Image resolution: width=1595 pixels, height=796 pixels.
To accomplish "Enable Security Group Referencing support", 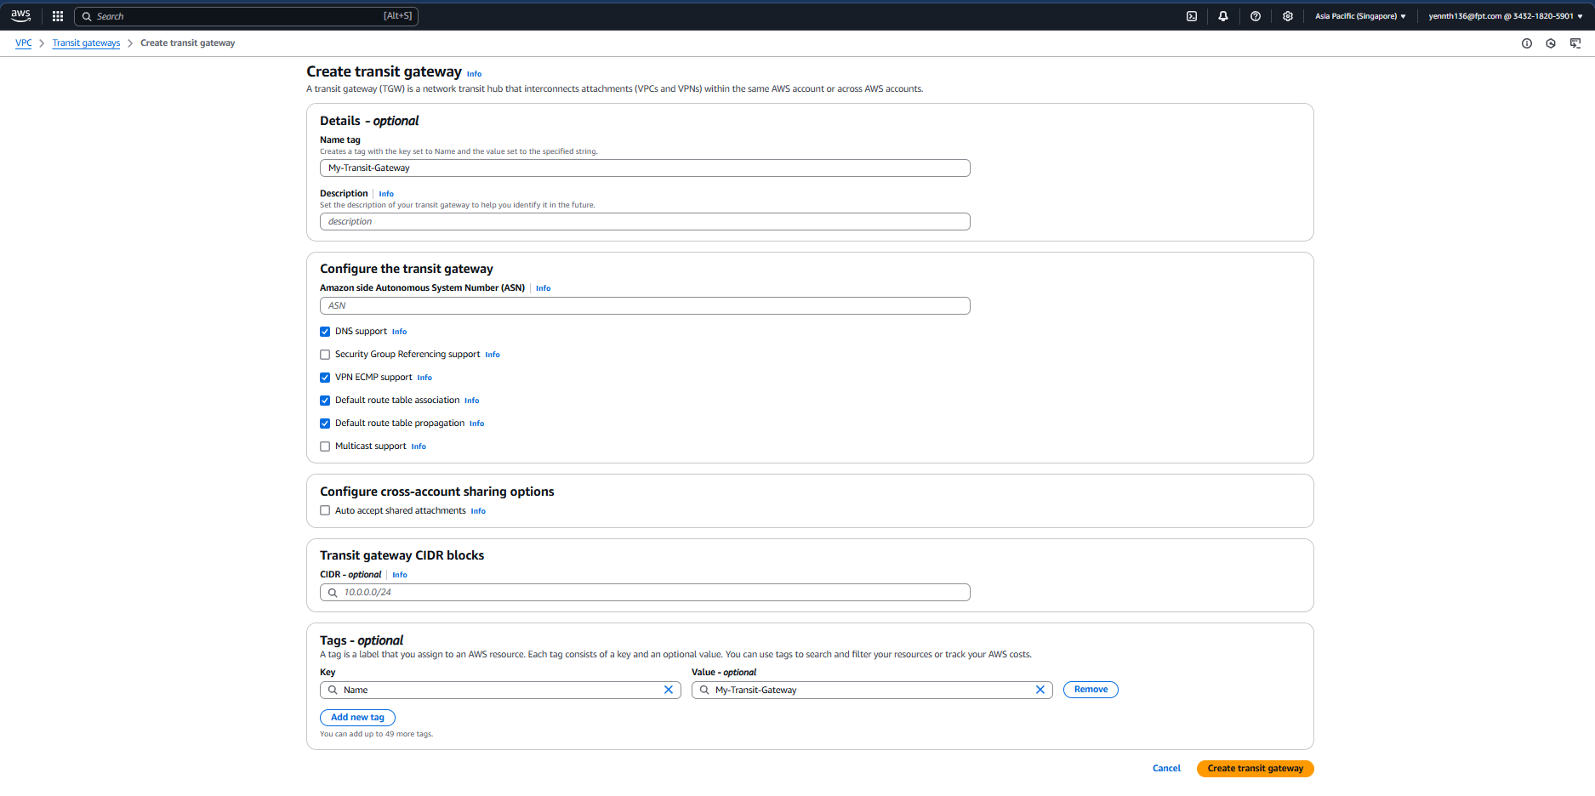I will [325, 355].
